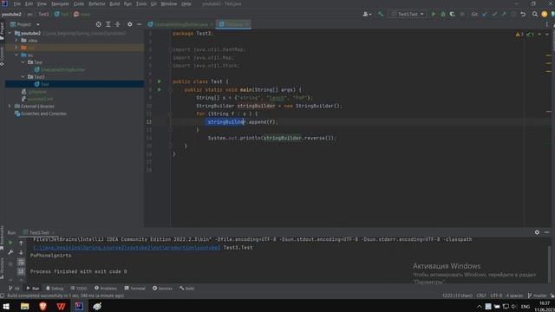Open IDE updates yellow circle icon

tap(545, 14)
